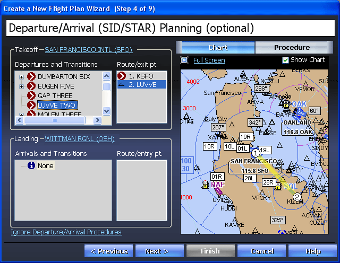Screen dimensions: 340x263
Task: Click the HAF airport fuel icon
Action: tap(205, 185)
